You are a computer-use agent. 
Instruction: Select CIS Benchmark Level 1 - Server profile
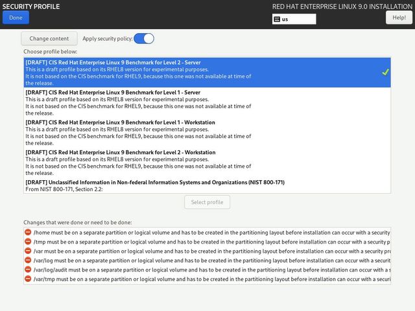(207, 102)
